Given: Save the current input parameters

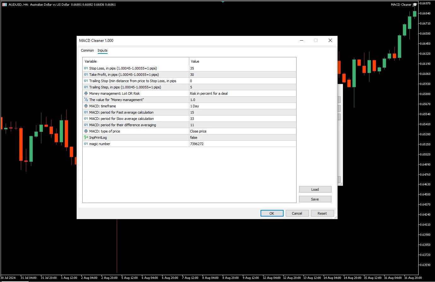Looking at the screenshot, I should tap(315, 199).
